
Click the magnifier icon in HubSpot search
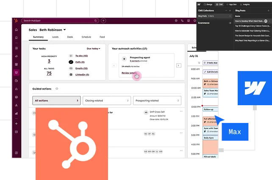[95, 21]
